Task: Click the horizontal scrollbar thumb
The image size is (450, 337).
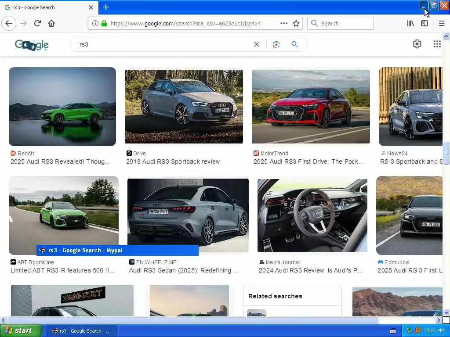Action: pyautogui.click(x=193, y=320)
